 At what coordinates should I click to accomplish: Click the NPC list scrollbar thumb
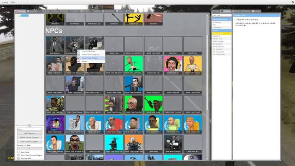(x=207, y=72)
